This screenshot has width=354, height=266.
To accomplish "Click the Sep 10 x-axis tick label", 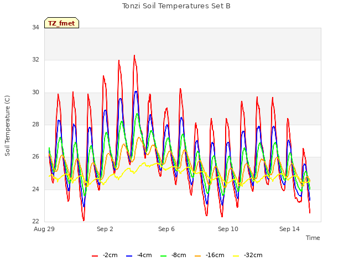I will [228, 229].
